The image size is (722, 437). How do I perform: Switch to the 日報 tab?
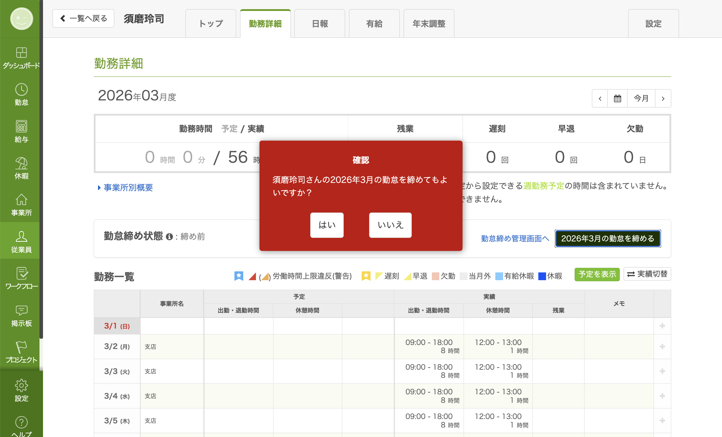(x=319, y=23)
